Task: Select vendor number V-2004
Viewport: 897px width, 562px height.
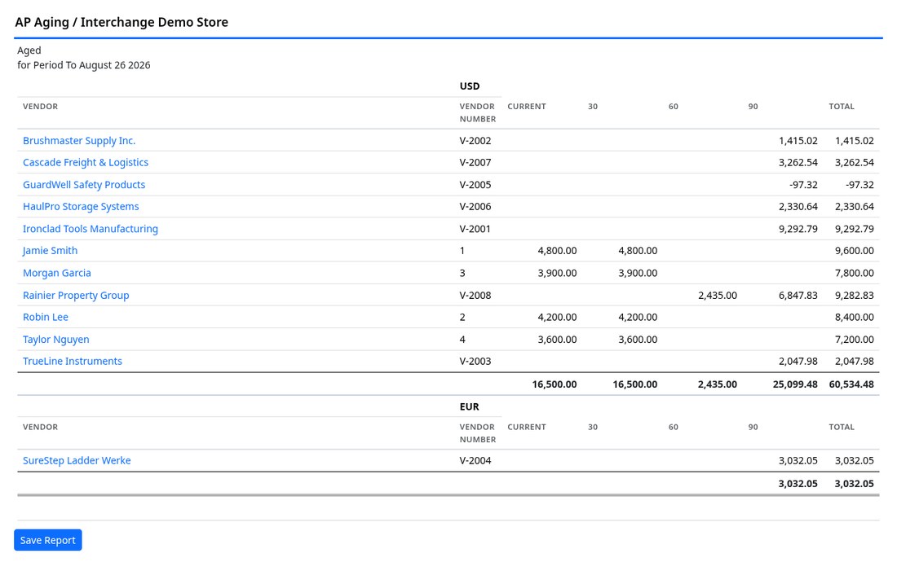Action: (475, 460)
